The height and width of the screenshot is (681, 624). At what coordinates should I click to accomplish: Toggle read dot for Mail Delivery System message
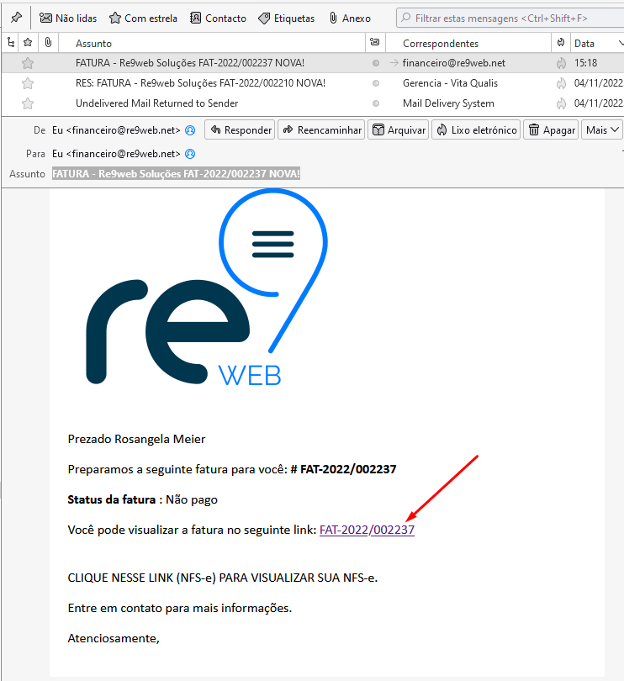click(376, 103)
